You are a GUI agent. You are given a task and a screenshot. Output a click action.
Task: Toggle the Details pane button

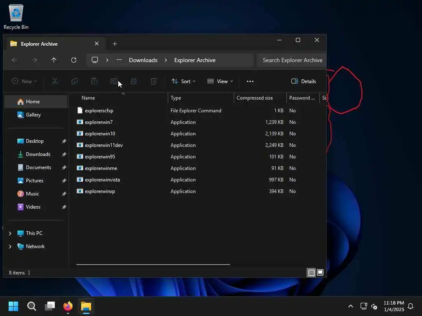tap(304, 81)
